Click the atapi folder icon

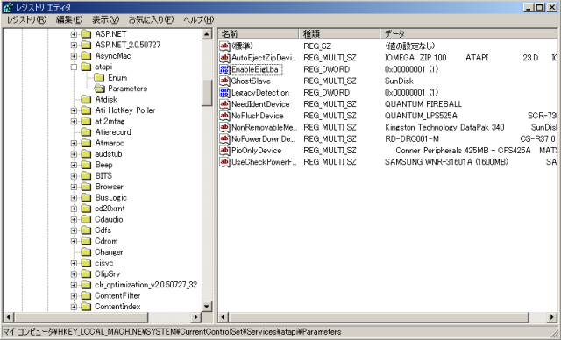[x=86, y=67]
